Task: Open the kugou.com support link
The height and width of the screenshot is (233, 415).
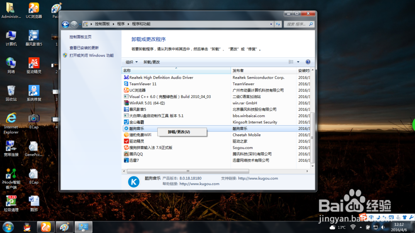Action: coord(258,179)
